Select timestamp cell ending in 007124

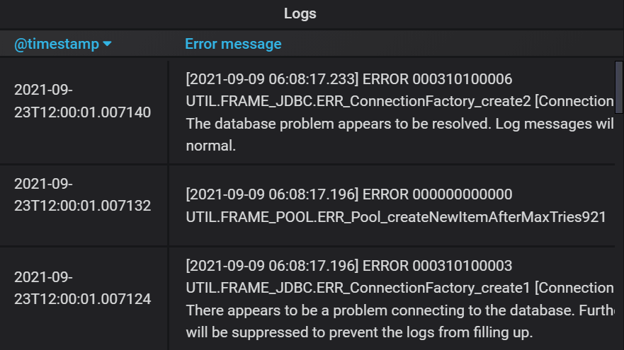click(x=83, y=288)
